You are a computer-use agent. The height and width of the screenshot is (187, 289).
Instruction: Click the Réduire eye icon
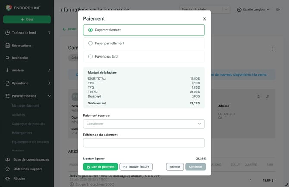click(8, 178)
